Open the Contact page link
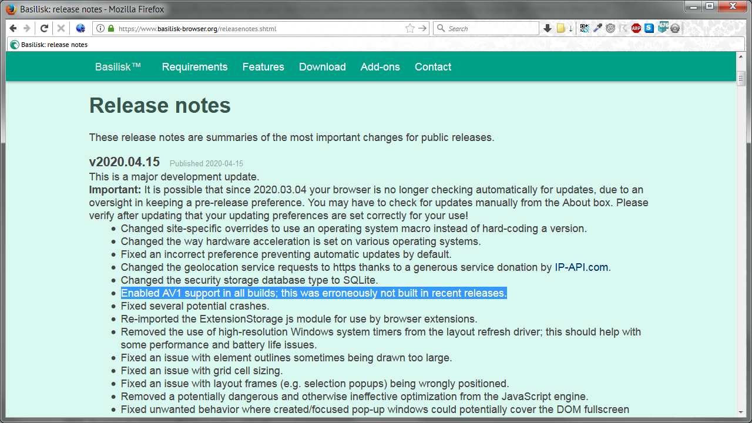The height and width of the screenshot is (423, 752). click(433, 67)
